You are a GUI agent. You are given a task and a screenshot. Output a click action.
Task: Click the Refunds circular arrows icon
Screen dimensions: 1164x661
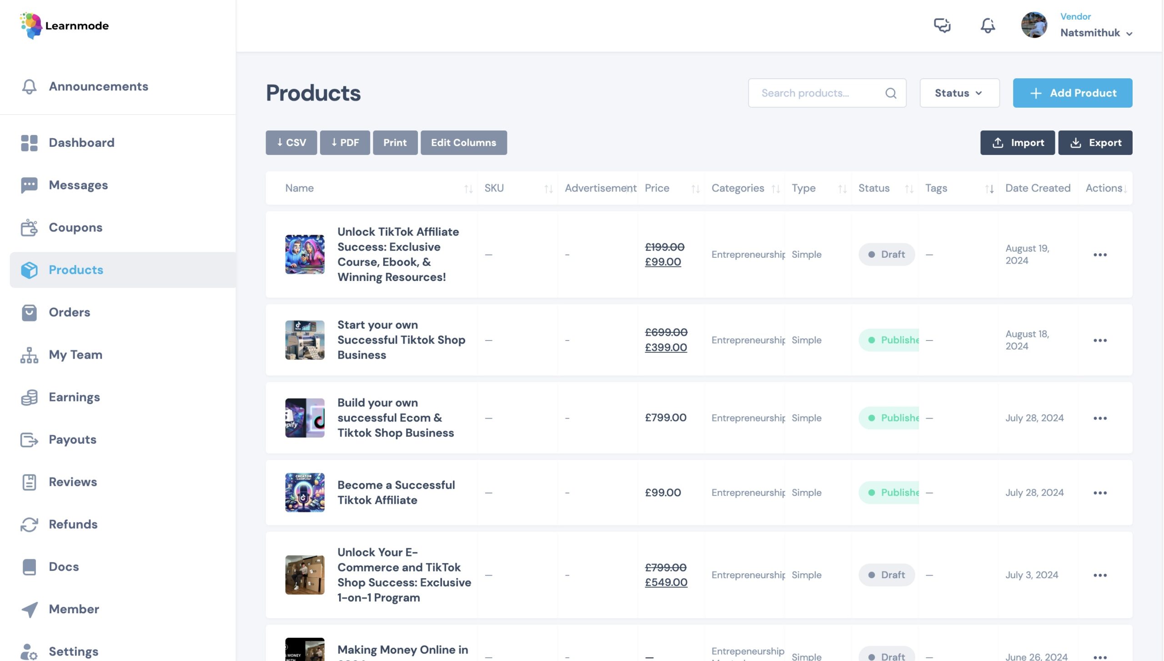pyautogui.click(x=29, y=525)
